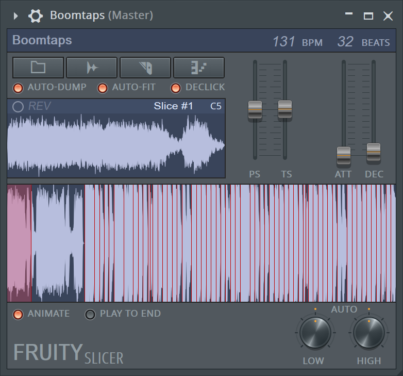Click the TS time stretch slider handle
The image size is (403, 376).
click(285, 109)
